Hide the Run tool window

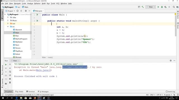click(x=174, y=61)
